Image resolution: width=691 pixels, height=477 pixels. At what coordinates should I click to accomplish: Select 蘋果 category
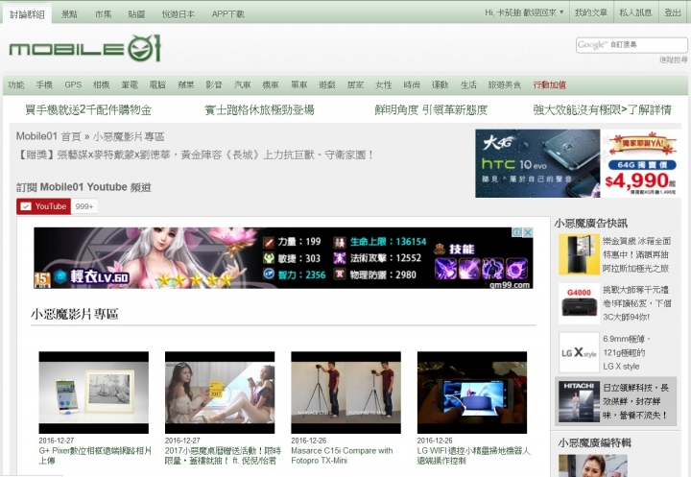[x=186, y=84]
